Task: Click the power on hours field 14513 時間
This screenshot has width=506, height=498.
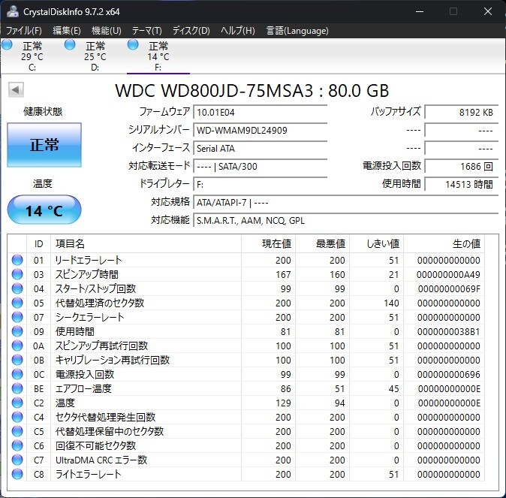Action: [x=462, y=185]
